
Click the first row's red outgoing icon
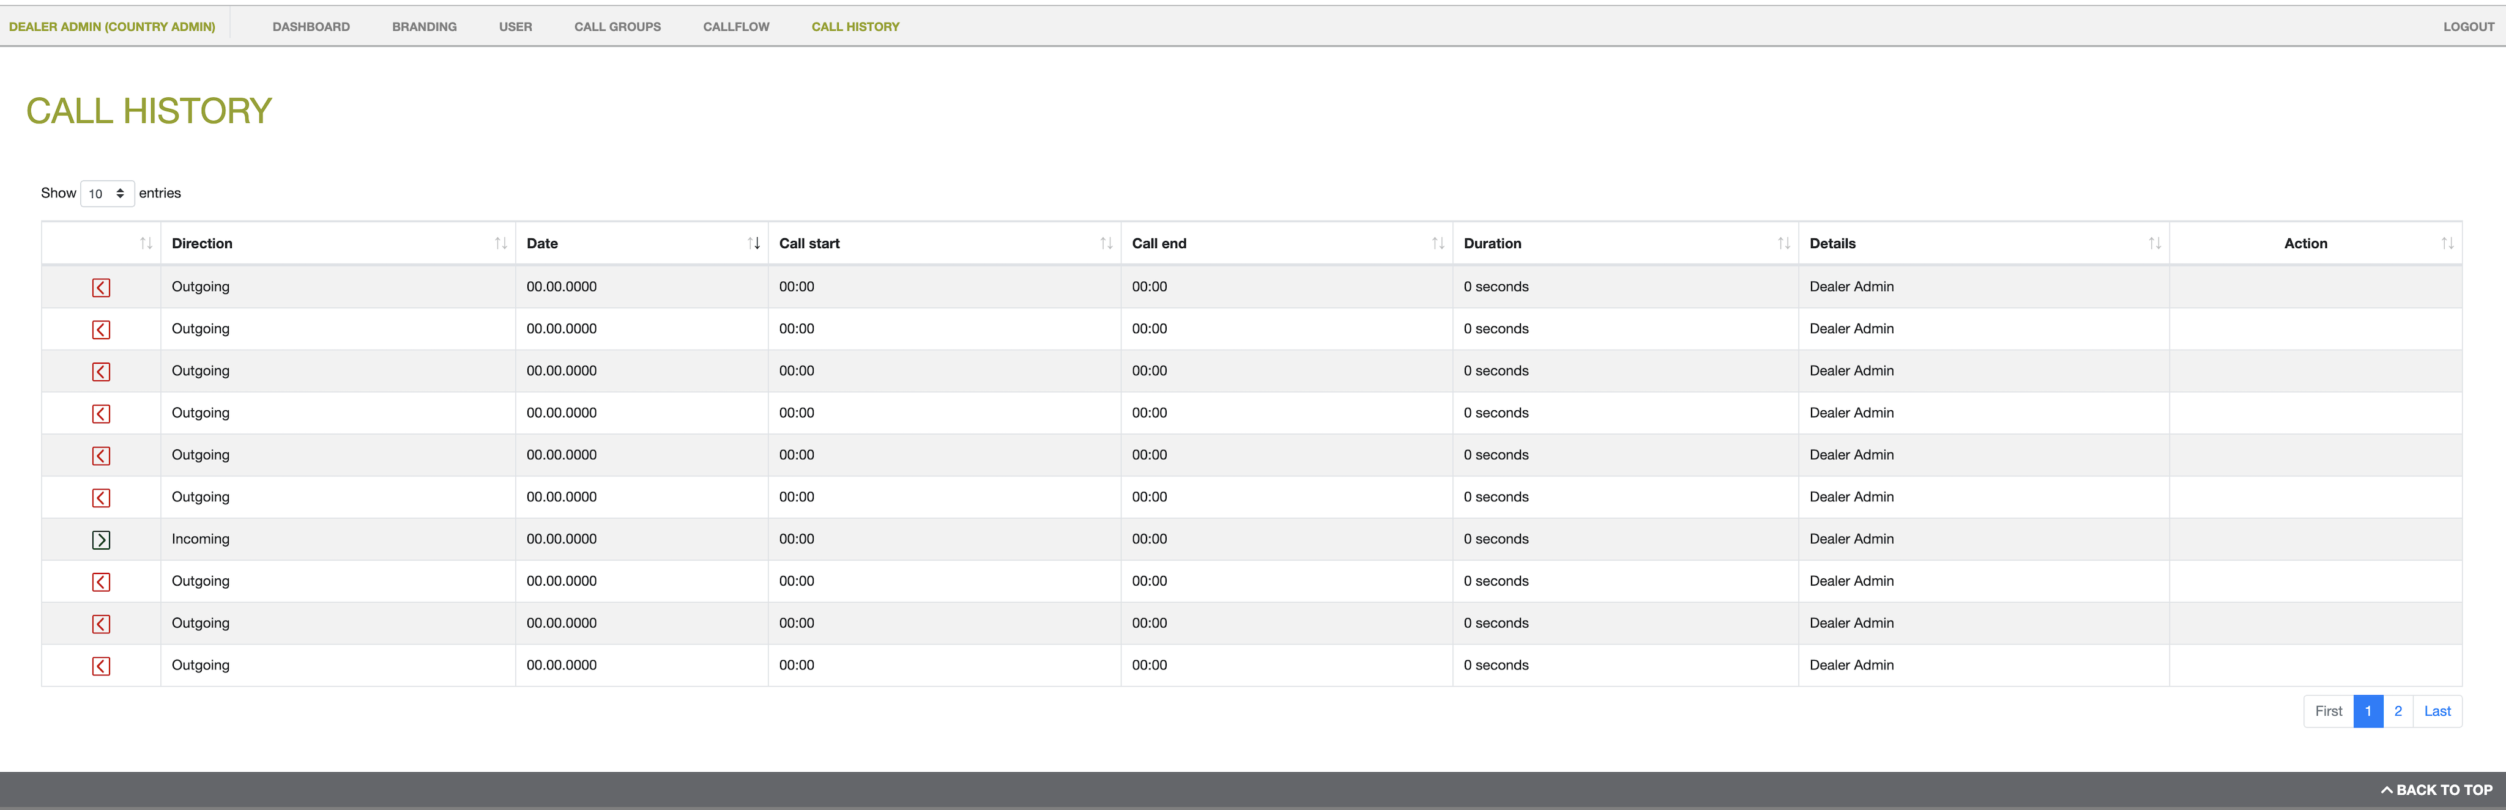click(x=101, y=288)
